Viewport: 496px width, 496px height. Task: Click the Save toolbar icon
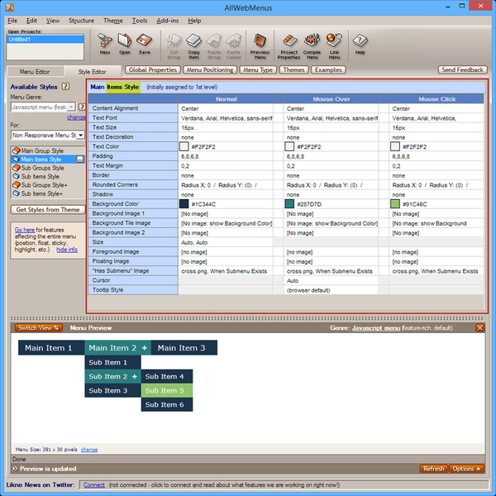tap(144, 45)
